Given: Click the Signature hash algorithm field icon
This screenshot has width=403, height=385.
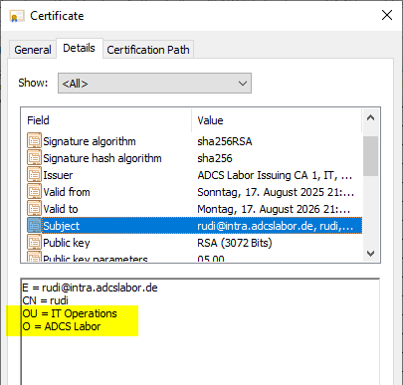Looking at the screenshot, I should pos(34,158).
